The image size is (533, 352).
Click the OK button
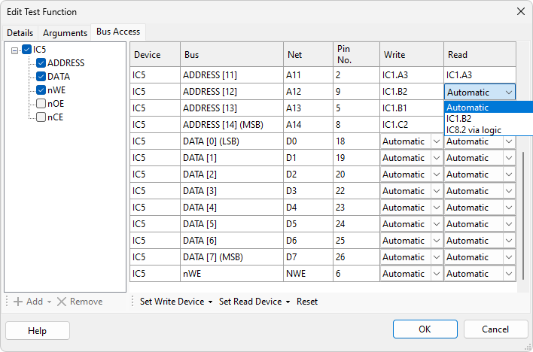click(x=425, y=329)
